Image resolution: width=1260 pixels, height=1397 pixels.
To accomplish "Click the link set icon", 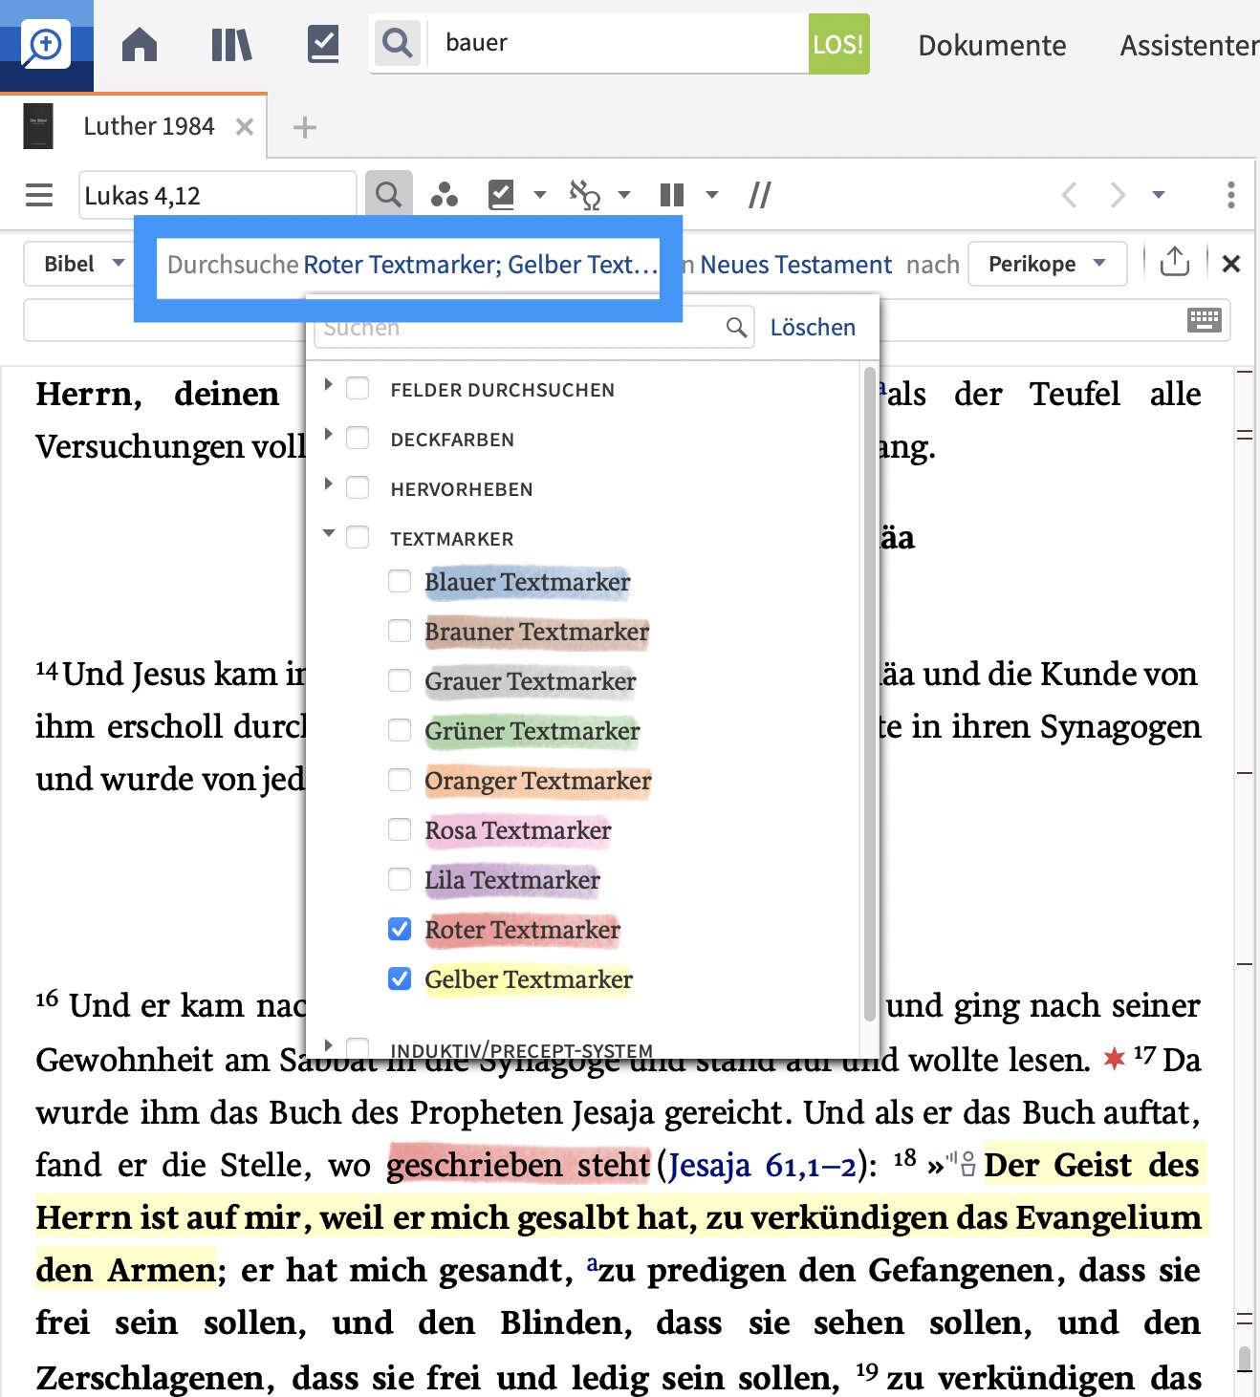I will click(x=585, y=195).
